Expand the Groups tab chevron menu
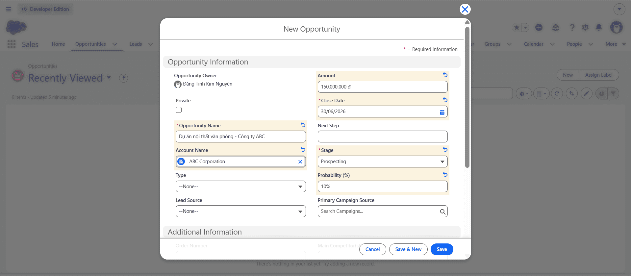This screenshot has width=631, height=276. coord(509,44)
